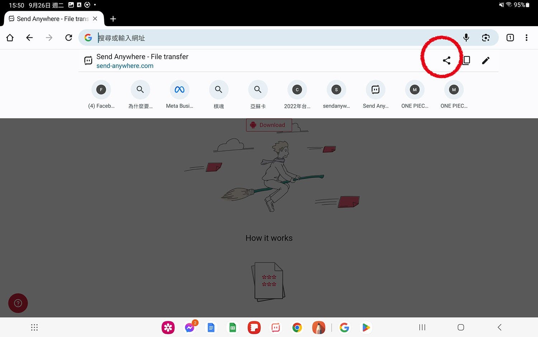This screenshot has width=538, height=337.
Task: Copy the page link using copy icon
Action: coord(466,60)
